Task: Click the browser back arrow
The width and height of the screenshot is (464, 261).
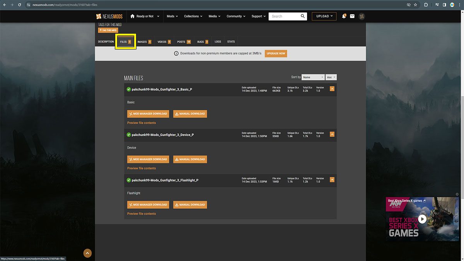Action: (x=4, y=5)
